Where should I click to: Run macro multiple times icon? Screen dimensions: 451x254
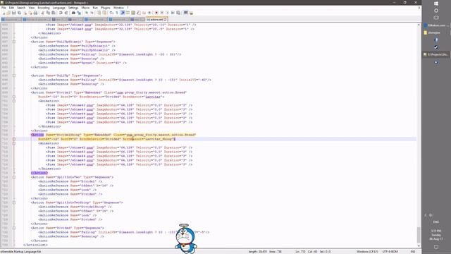tap(173, 13)
